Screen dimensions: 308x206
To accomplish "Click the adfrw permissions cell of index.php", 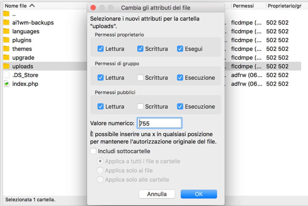I will tap(247, 84).
